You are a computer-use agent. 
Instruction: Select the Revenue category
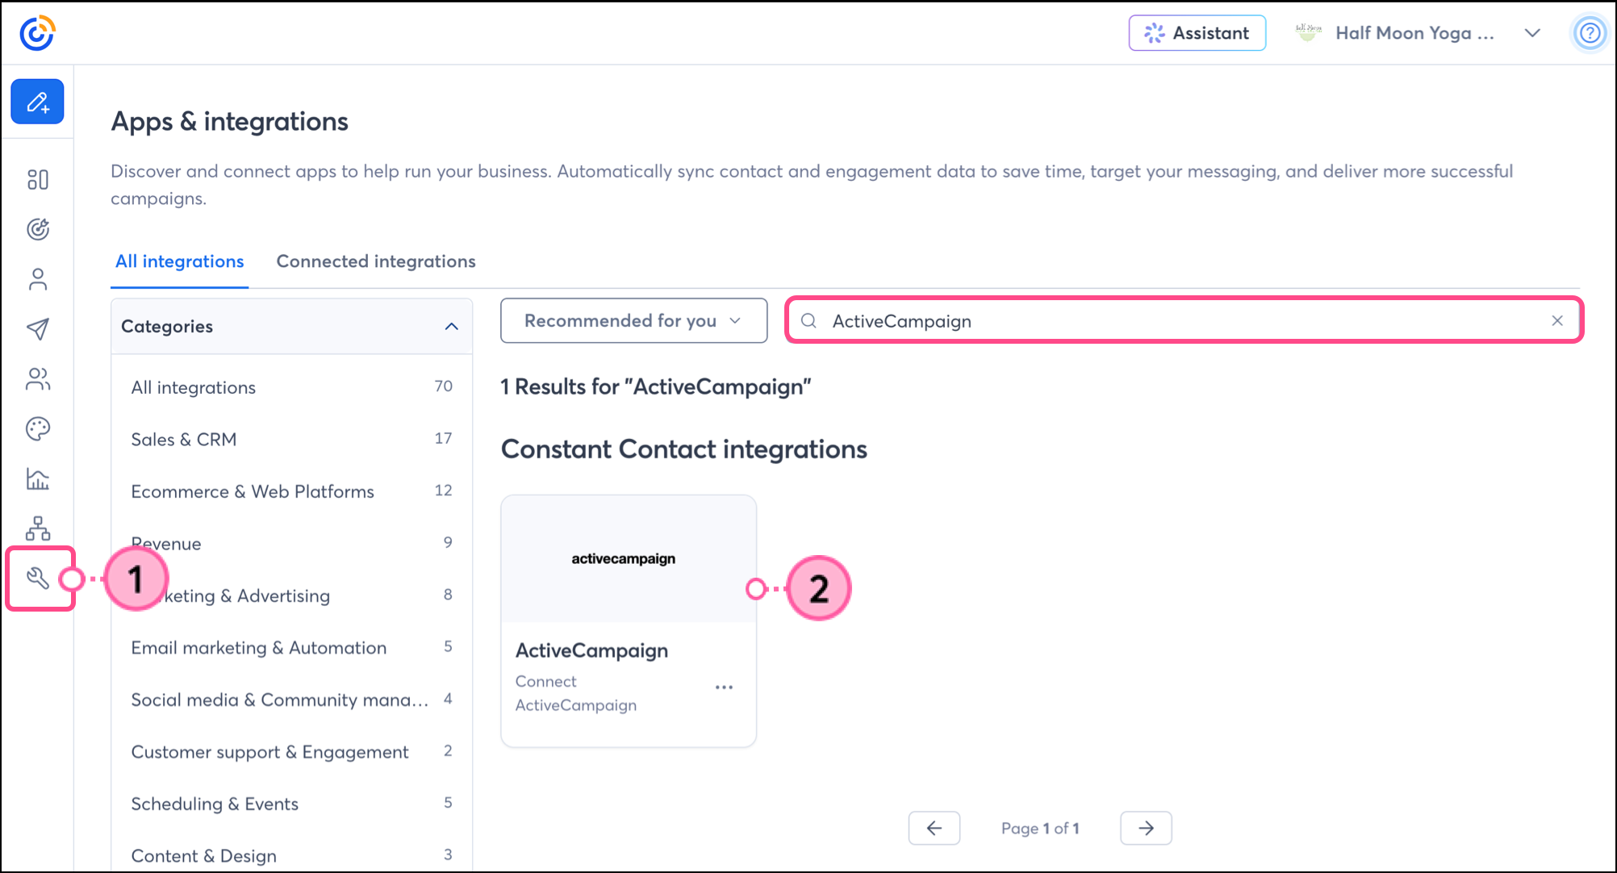tap(291, 543)
